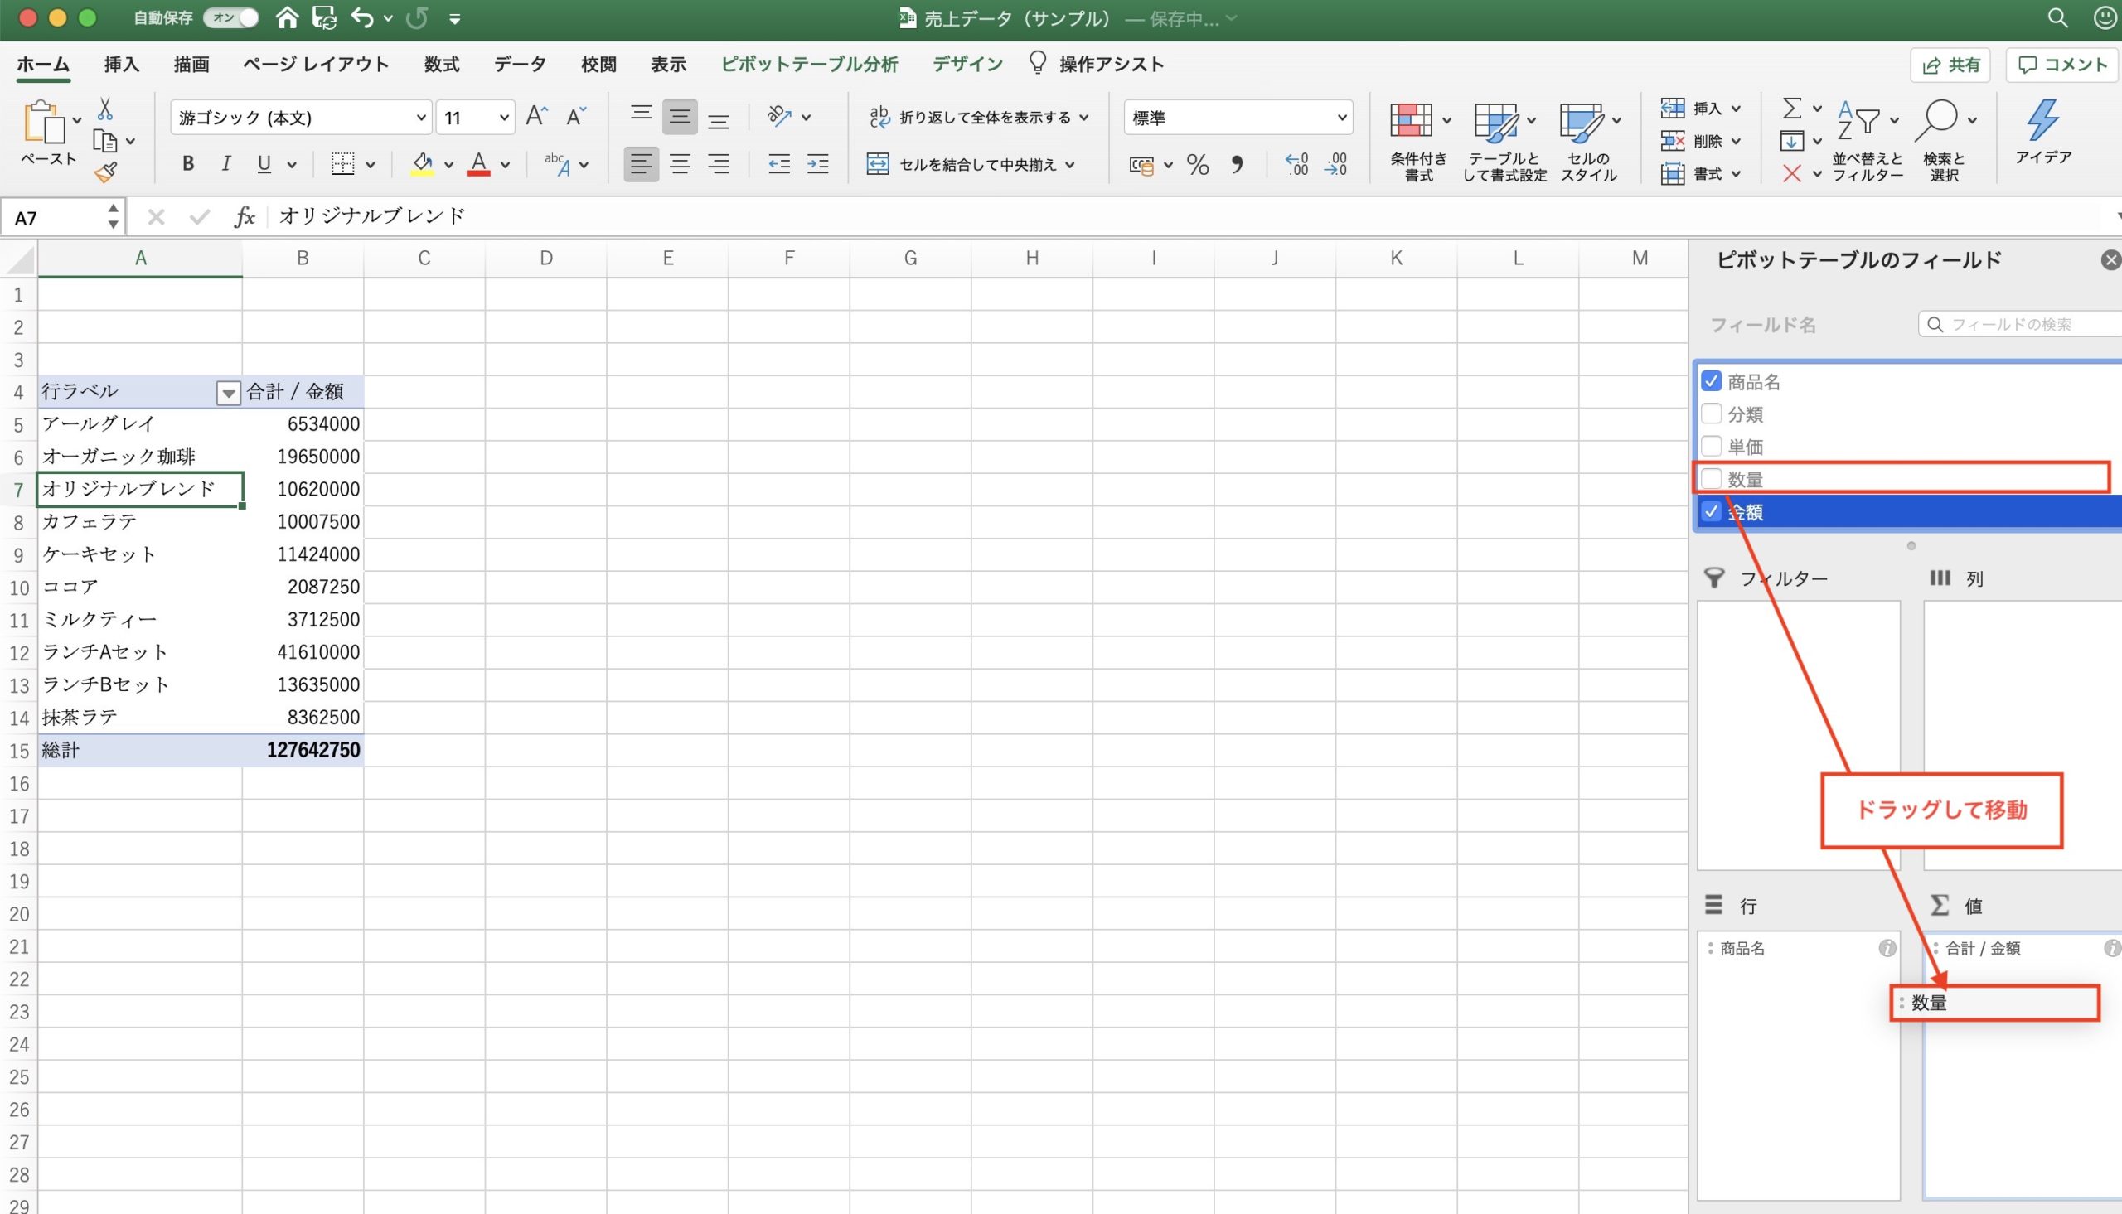Select column B header
This screenshot has width=2122, height=1214.
(x=303, y=259)
